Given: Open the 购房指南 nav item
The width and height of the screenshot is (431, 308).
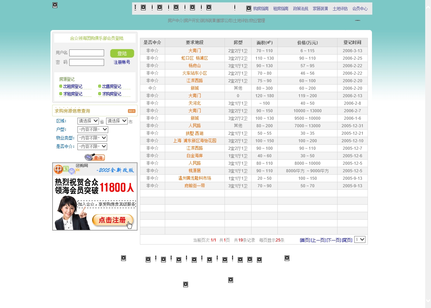Looking at the screenshot, I should coord(261,9).
